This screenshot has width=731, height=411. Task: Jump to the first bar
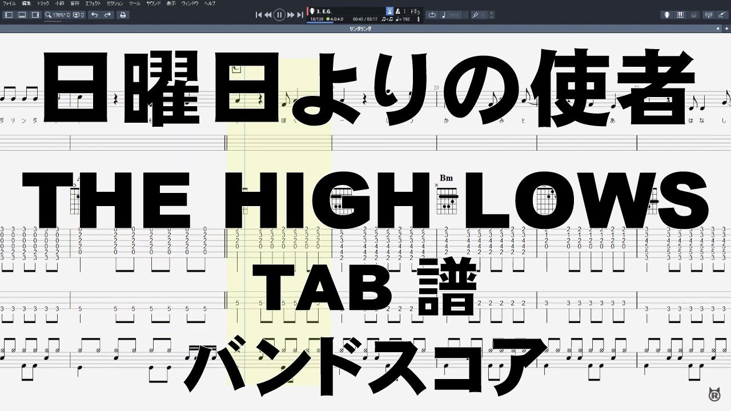[259, 15]
